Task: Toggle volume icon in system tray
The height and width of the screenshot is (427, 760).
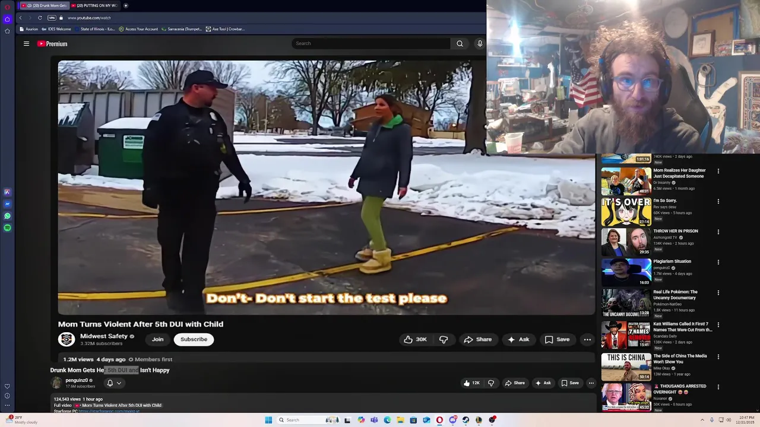Action: (x=730, y=420)
